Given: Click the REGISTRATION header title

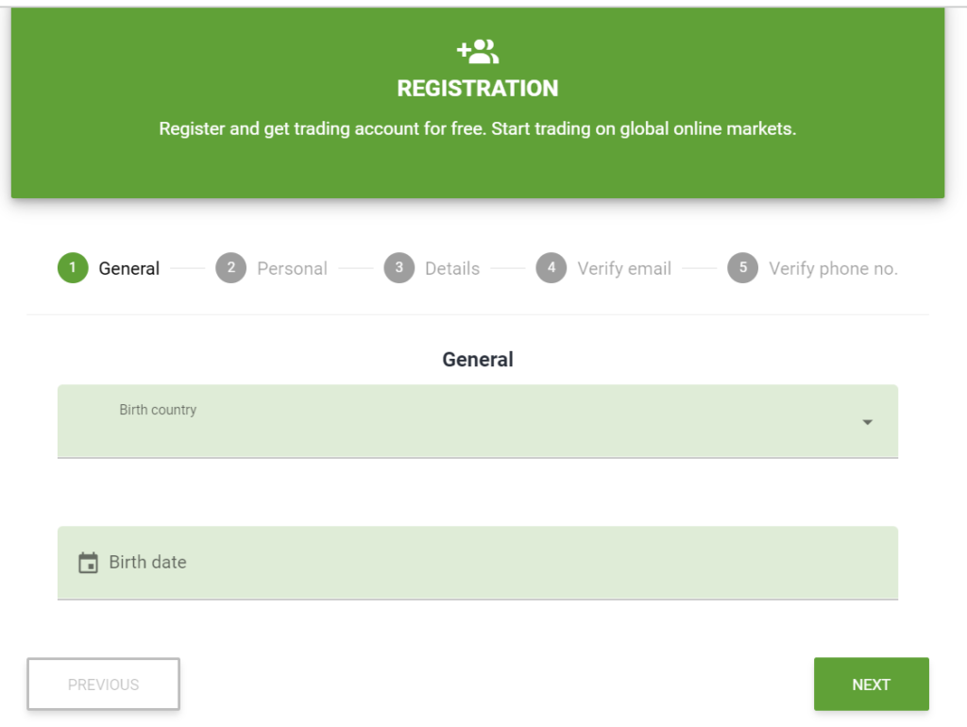Looking at the screenshot, I should tap(478, 88).
